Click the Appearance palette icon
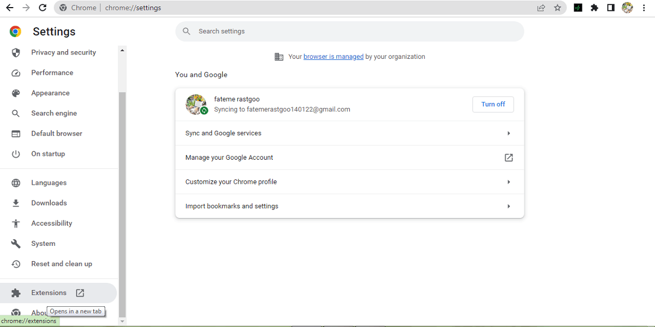Image resolution: width=655 pixels, height=327 pixels. click(x=16, y=93)
